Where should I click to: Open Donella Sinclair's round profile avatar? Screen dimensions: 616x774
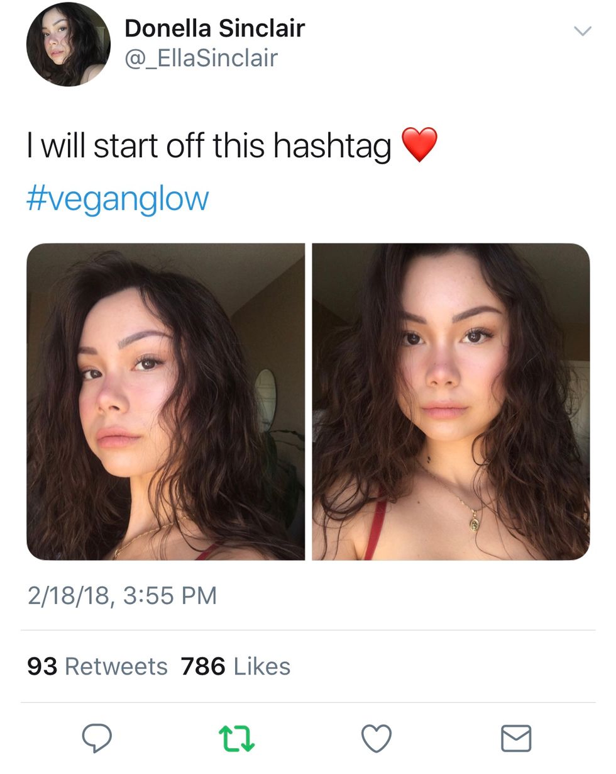coord(68,44)
